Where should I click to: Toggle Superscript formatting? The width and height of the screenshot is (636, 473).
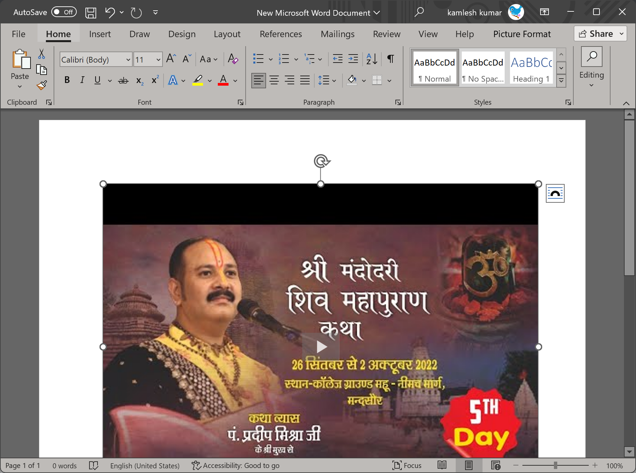click(155, 80)
